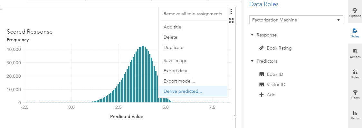Choose Derive predicted from menu
This screenshot has height=128, width=362.
pos(183,91)
